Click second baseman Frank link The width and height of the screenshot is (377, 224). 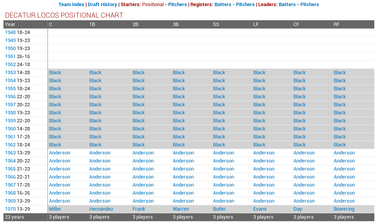[139, 209]
